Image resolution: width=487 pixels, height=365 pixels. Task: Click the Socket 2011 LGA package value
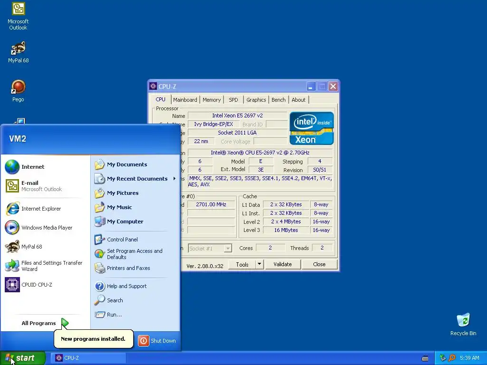[x=237, y=133]
